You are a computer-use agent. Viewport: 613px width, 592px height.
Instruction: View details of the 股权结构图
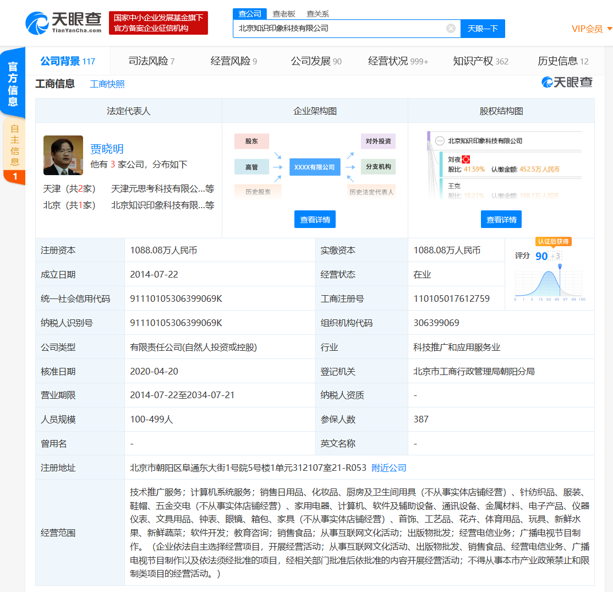click(x=501, y=220)
